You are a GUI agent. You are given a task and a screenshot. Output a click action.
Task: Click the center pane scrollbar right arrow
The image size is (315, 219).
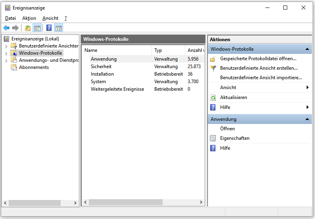click(x=201, y=202)
